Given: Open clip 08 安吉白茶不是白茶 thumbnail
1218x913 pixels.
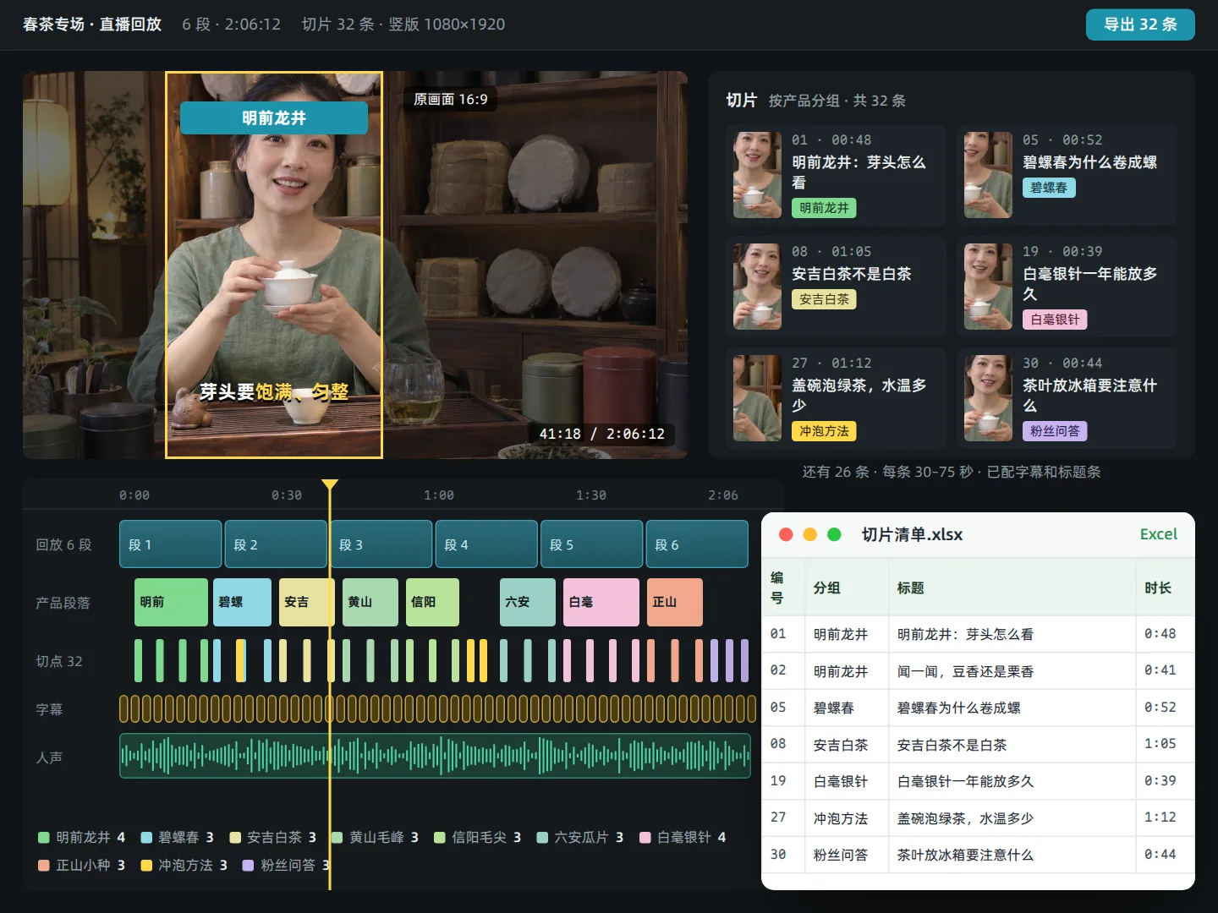Looking at the screenshot, I should point(757,287).
